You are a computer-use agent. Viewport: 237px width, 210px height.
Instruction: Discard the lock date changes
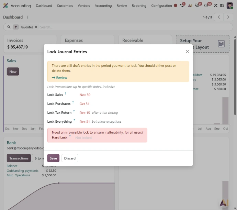tap(70, 158)
